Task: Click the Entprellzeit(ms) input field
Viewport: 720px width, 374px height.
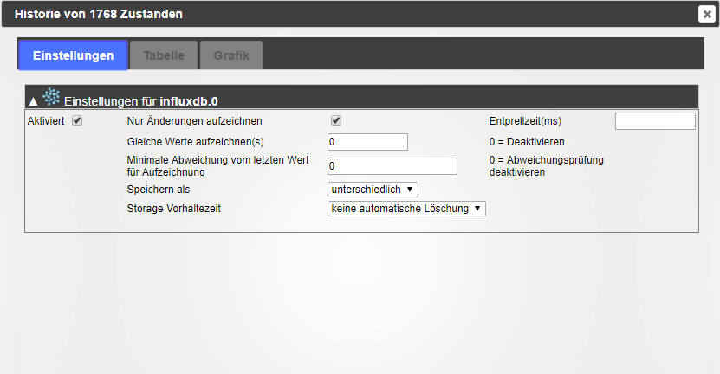Action: tap(655, 121)
